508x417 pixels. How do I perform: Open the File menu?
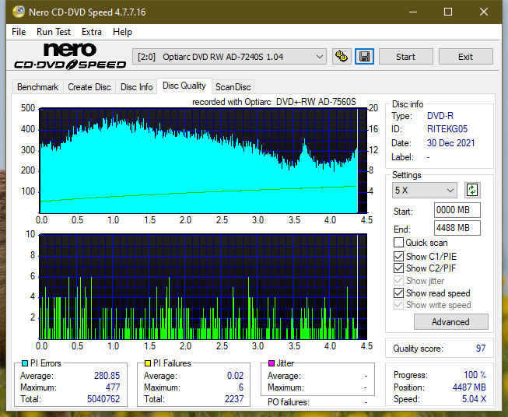click(x=19, y=32)
